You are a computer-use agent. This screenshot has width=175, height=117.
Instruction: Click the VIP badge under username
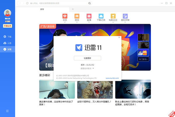click(x=8, y=21)
